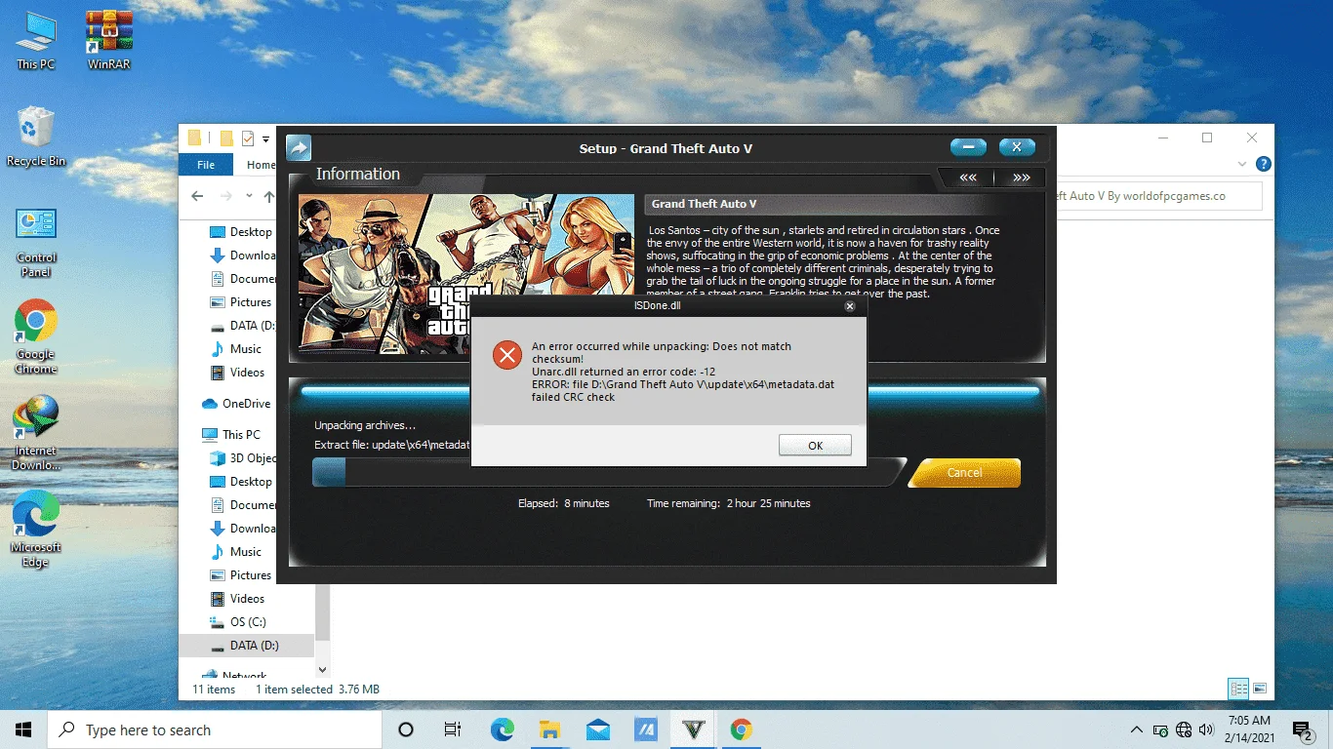
Task: Close the ISDone.dll dialog with its X
Action: tap(850, 306)
